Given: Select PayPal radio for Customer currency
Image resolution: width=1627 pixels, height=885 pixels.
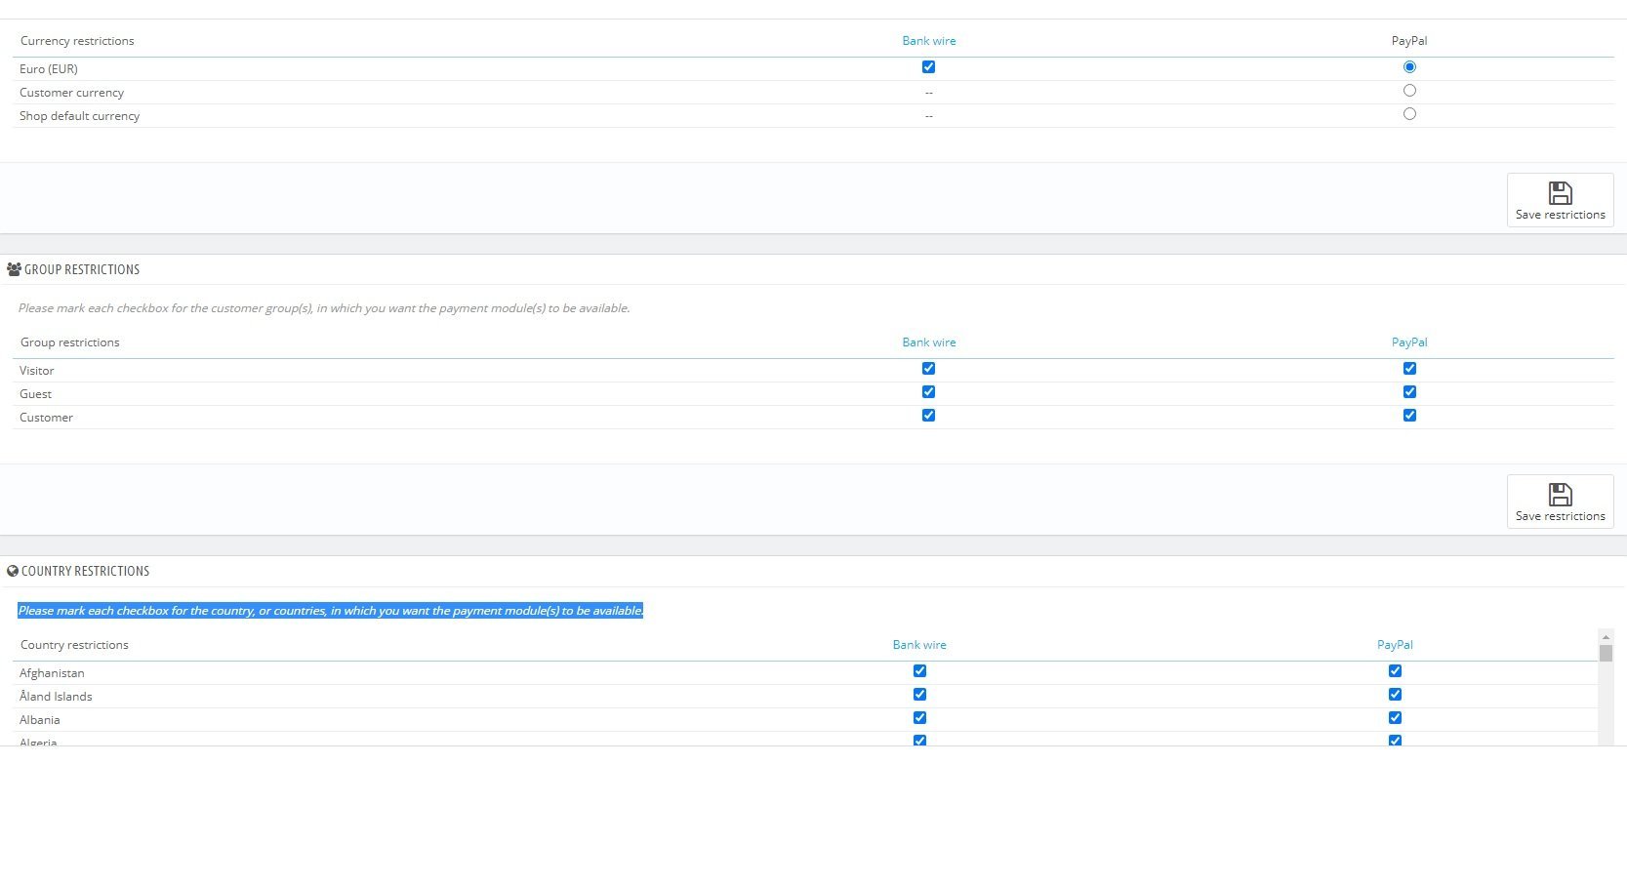Looking at the screenshot, I should point(1409,91).
